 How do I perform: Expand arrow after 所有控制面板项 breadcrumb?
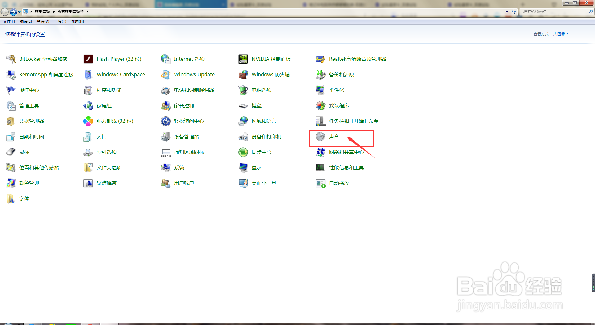click(88, 11)
